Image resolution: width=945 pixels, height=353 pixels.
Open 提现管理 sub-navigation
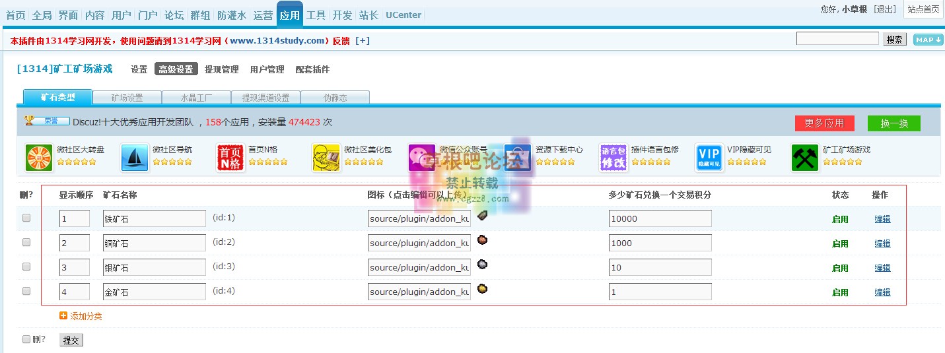pyautogui.click(x=221, y=69)
